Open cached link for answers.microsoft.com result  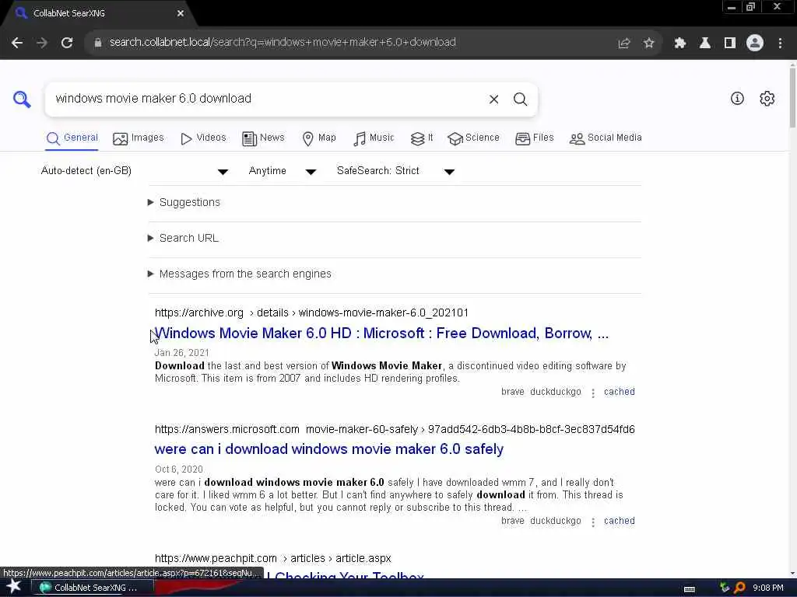(x=619, y=522)
